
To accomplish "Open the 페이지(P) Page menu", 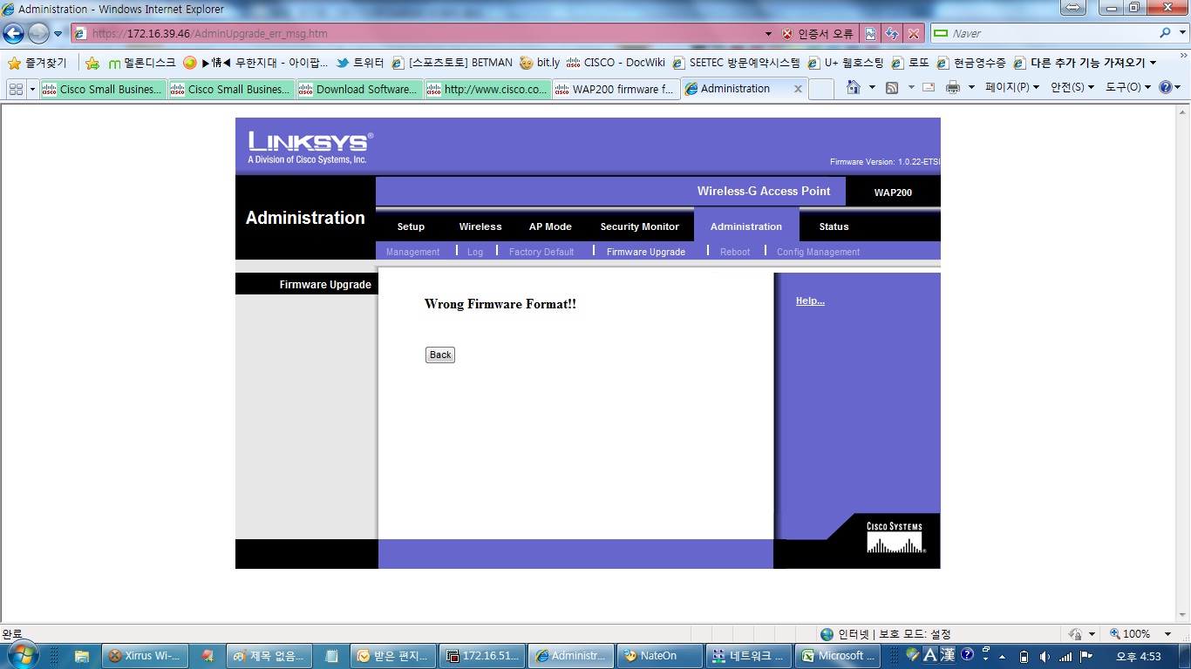I will 1012,88.
